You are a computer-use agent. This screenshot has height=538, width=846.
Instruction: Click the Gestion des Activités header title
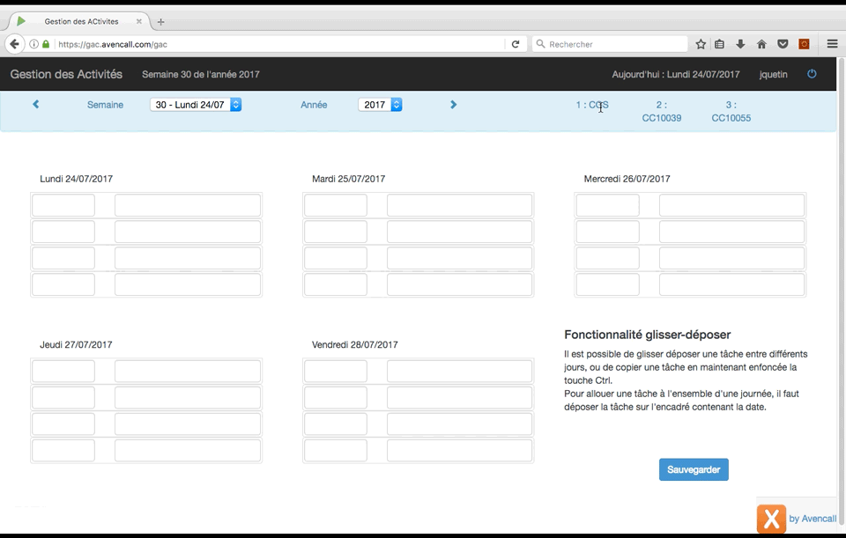tap(66, 75)
